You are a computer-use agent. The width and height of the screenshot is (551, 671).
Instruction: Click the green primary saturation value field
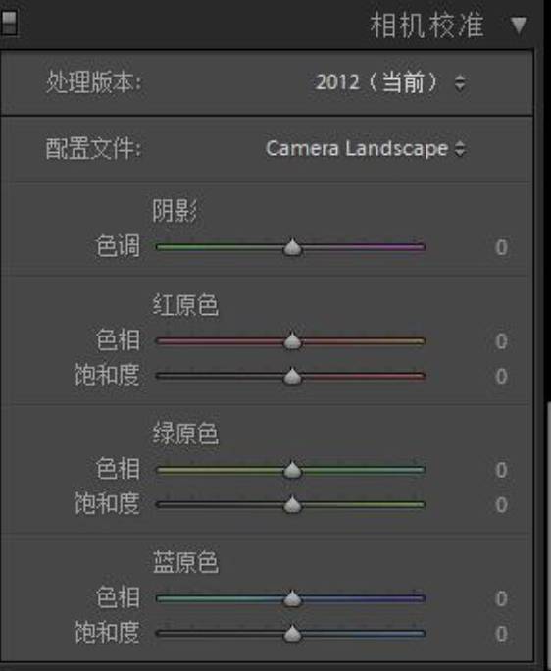tap(501, 504)
